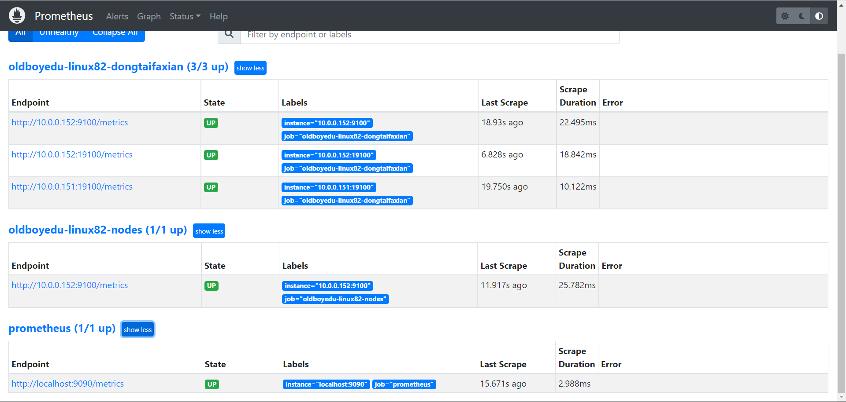The image size is (846, 402).
Task: Click the search magnifier icon
Action: tap(229, 35)
